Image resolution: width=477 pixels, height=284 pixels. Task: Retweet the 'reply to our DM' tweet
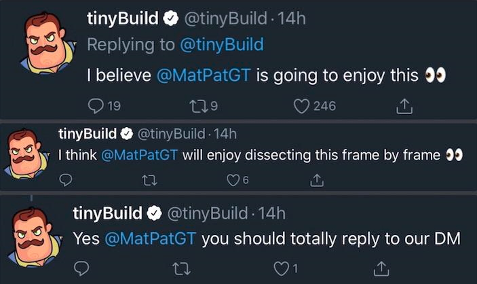[x=181, y=268]
